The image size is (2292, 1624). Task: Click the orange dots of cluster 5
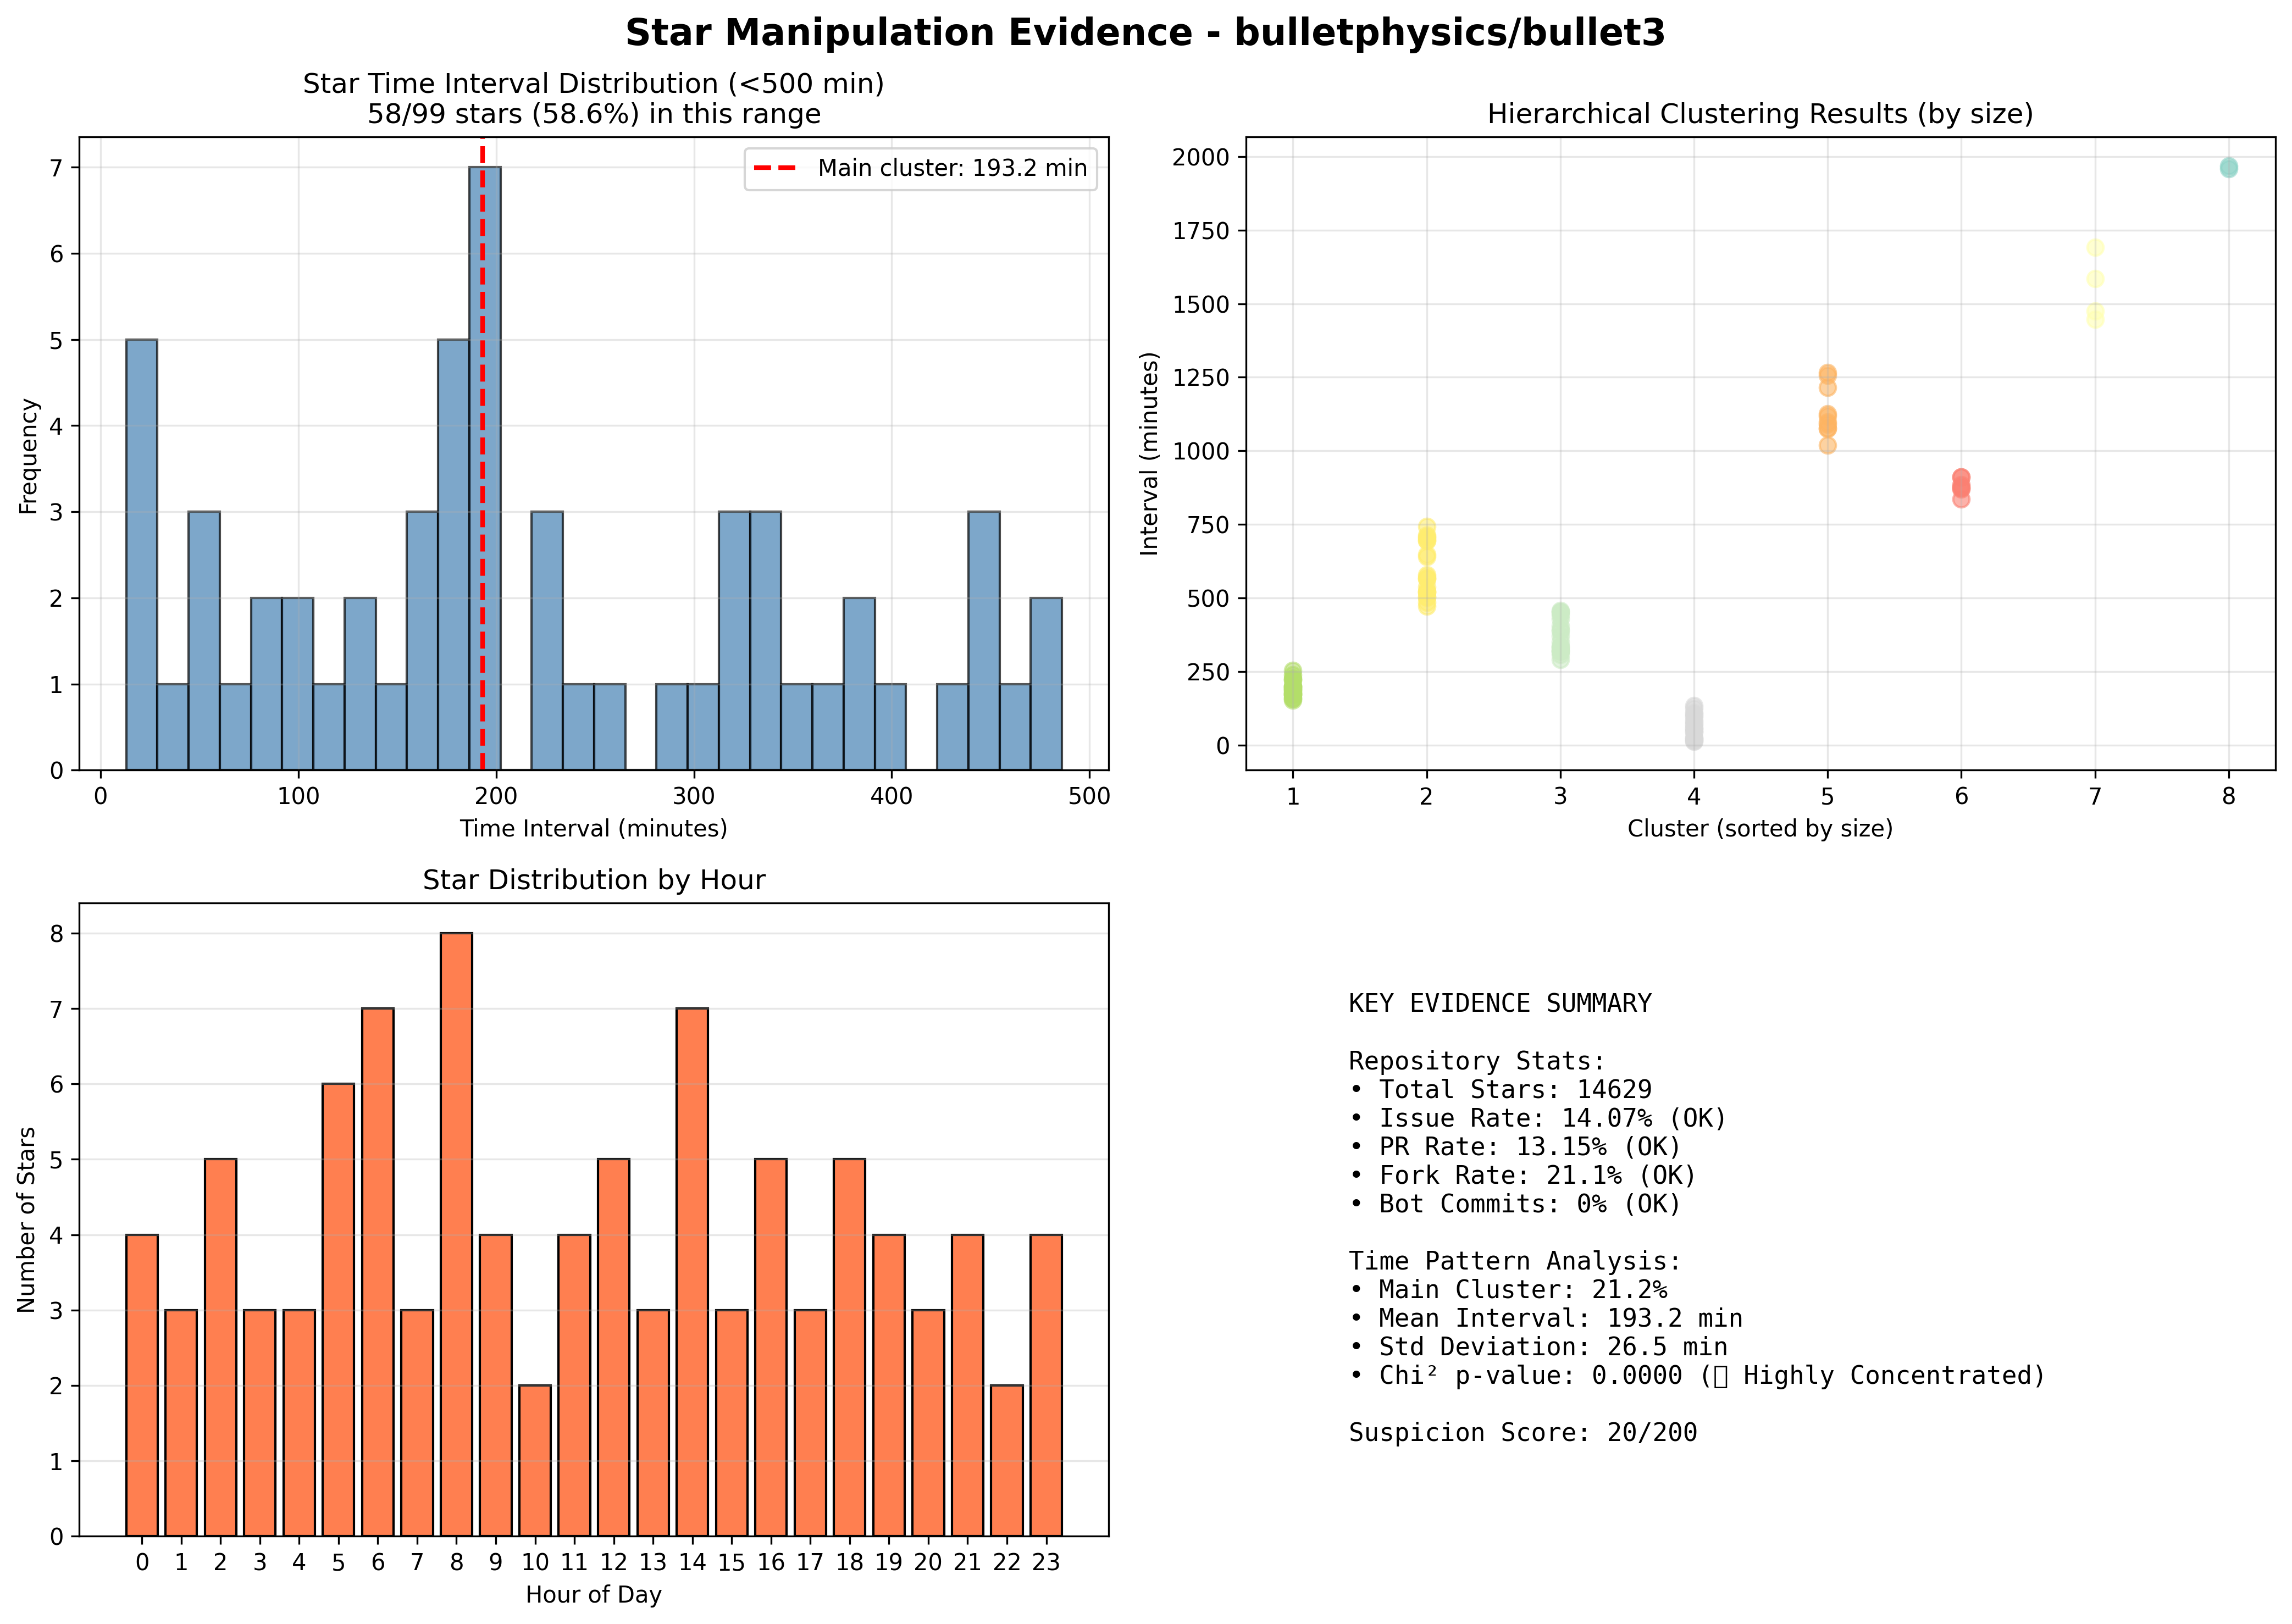(1827, 409)
